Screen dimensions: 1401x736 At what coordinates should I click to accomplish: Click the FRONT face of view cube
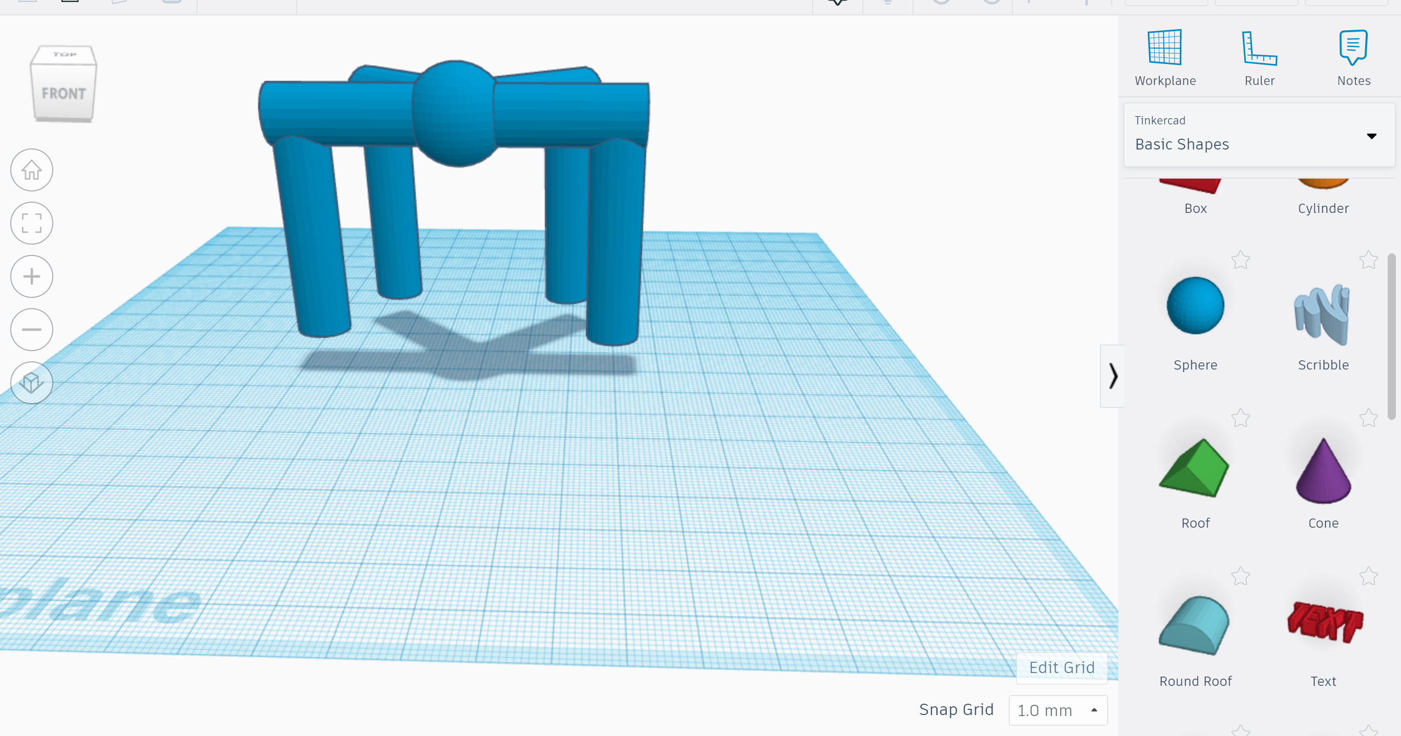pyautogui.click(x=63, y=93)
